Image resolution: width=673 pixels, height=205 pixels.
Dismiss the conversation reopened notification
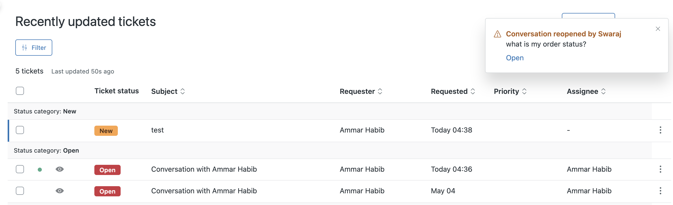click(658, 29)
